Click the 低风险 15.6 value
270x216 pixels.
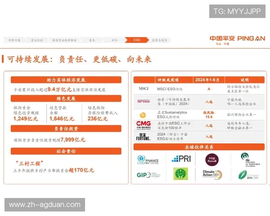(209, 115)
